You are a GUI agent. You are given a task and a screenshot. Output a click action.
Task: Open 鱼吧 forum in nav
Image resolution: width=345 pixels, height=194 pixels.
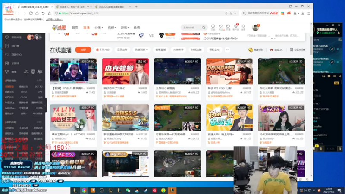(137, 28)
